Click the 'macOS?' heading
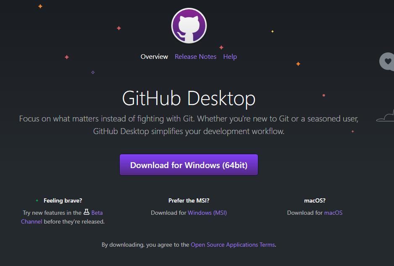The image size is (394, 266). point(315,200)
